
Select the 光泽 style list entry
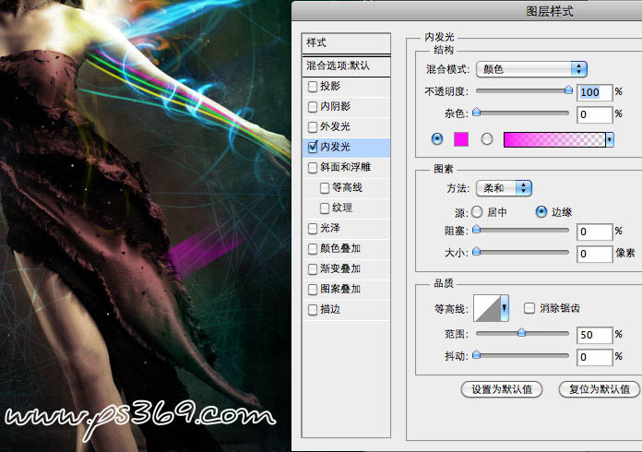(x=347, y=229)
